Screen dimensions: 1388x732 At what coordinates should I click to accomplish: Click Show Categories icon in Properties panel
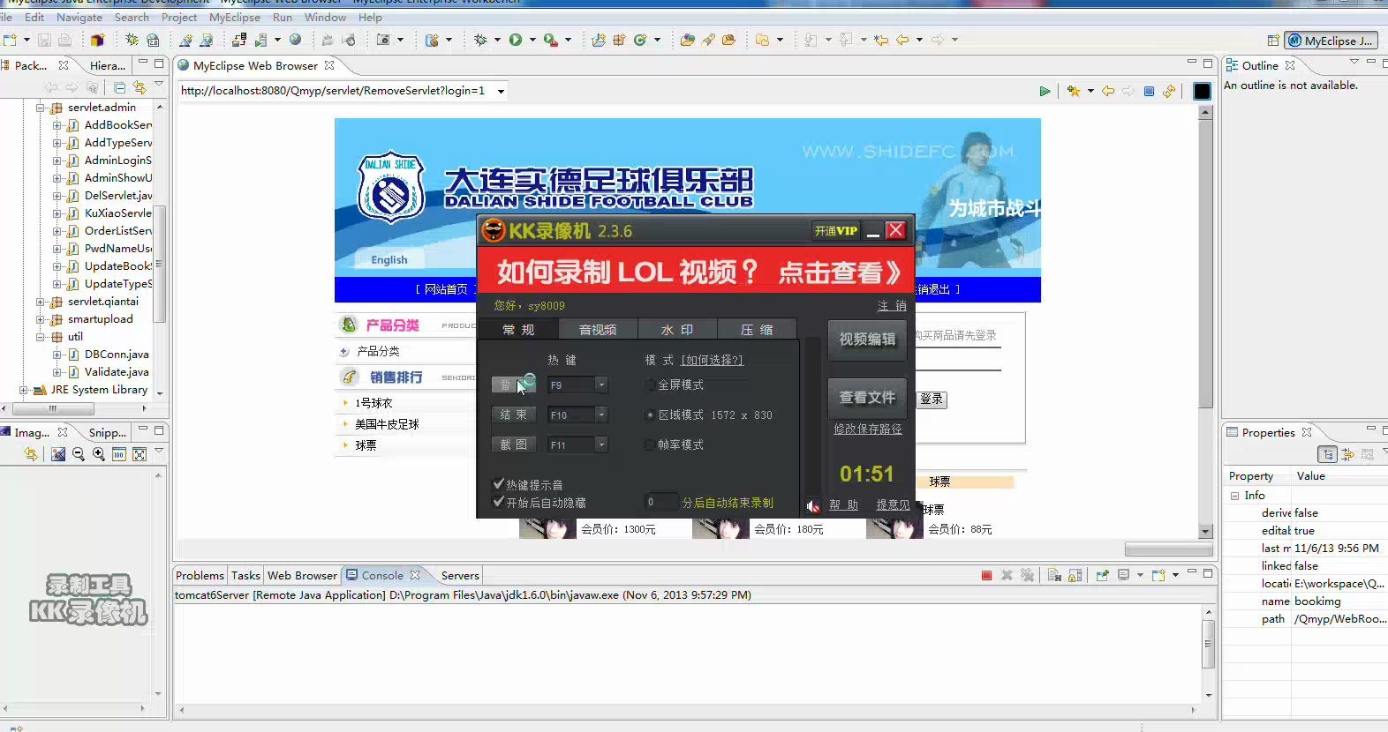coord(1327,454)
